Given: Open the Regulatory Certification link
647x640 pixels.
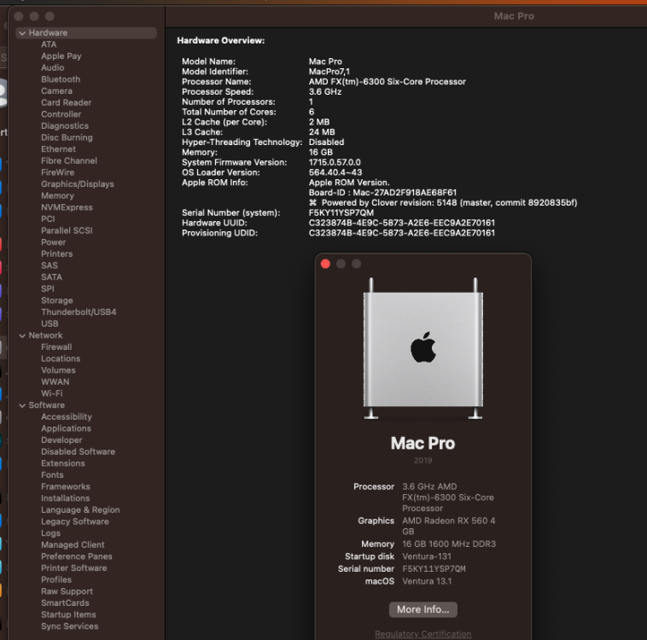Looking at the screenshot, I should (423, 634).
